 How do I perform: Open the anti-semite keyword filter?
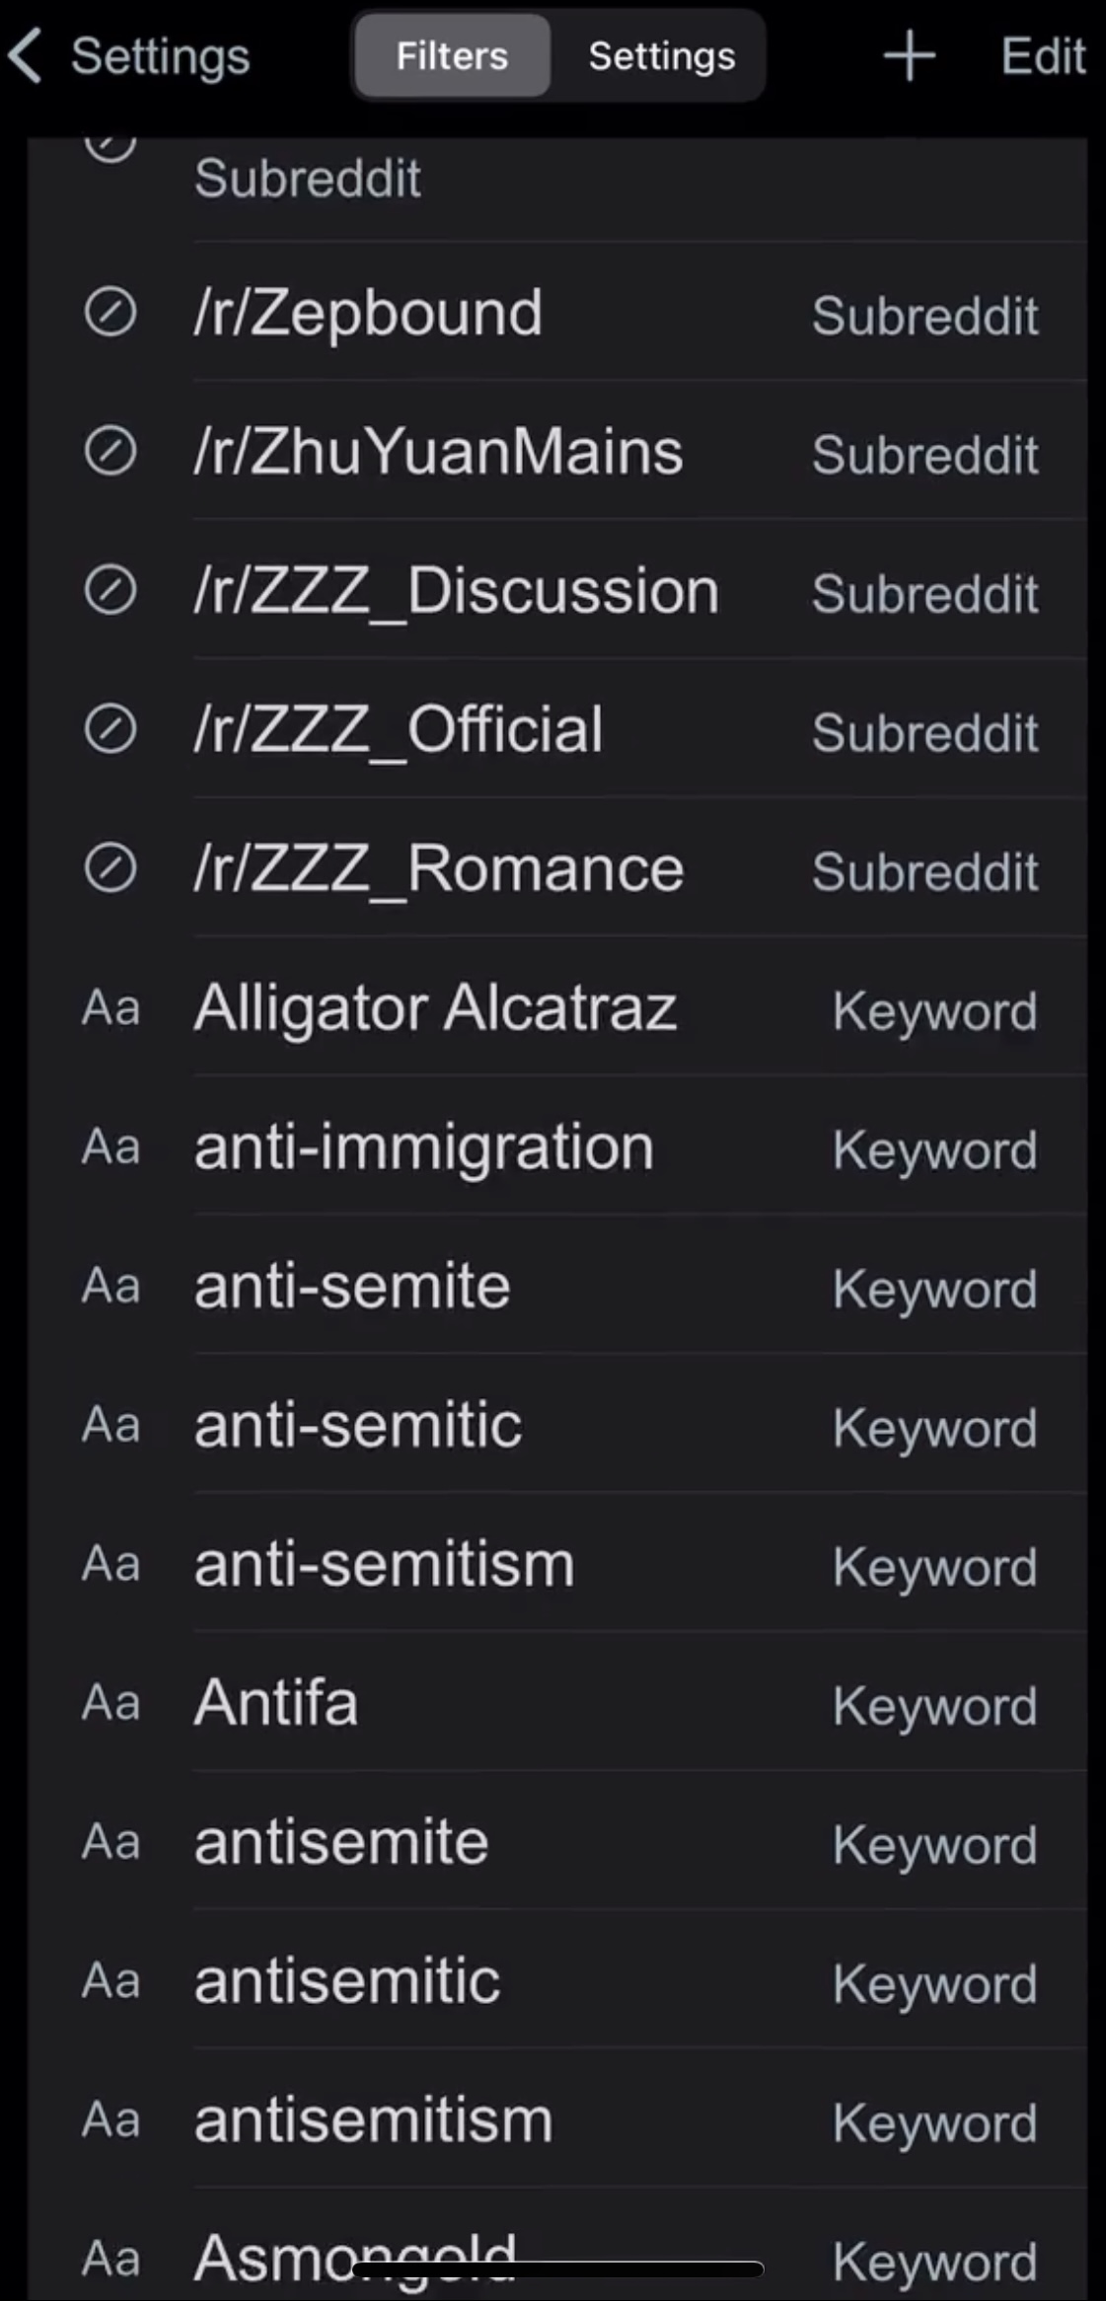point(557,1287)
